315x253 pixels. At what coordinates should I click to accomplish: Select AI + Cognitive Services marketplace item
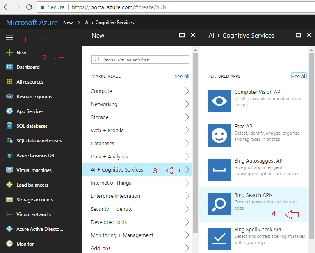pos(117,170)
